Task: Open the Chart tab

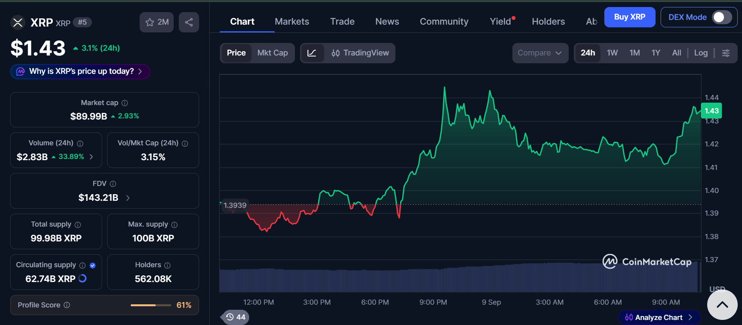Action: 242,21
